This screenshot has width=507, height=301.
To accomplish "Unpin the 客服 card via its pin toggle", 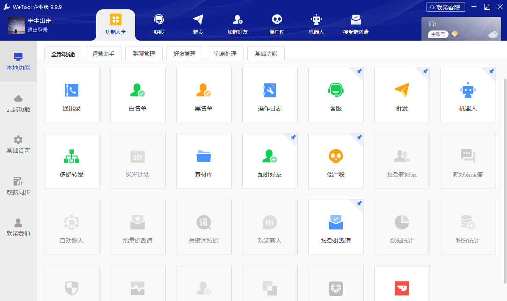I will [360, 72].
